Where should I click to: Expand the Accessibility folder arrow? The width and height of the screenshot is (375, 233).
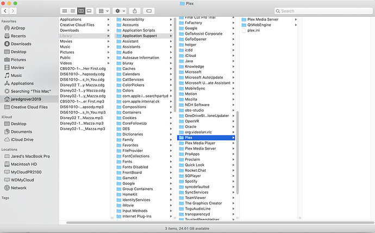(x=171, y=20)
